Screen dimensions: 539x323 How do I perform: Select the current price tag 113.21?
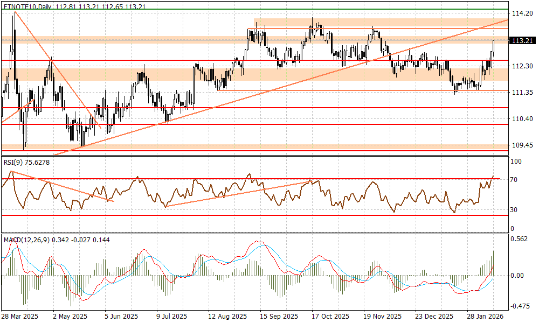[522, 40]
